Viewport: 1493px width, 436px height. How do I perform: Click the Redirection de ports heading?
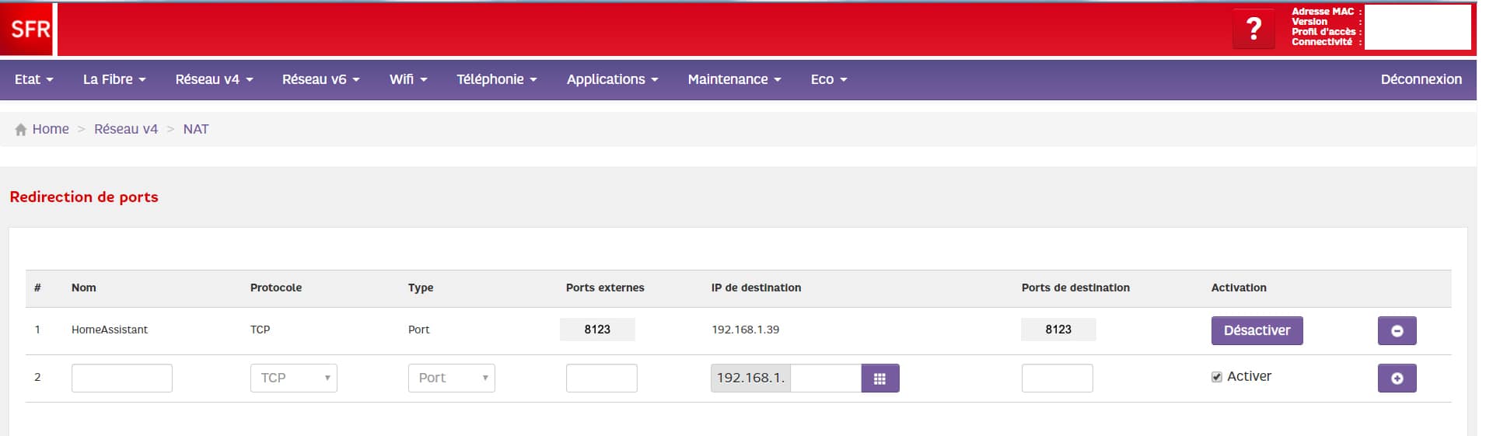[x=84, y=197]
